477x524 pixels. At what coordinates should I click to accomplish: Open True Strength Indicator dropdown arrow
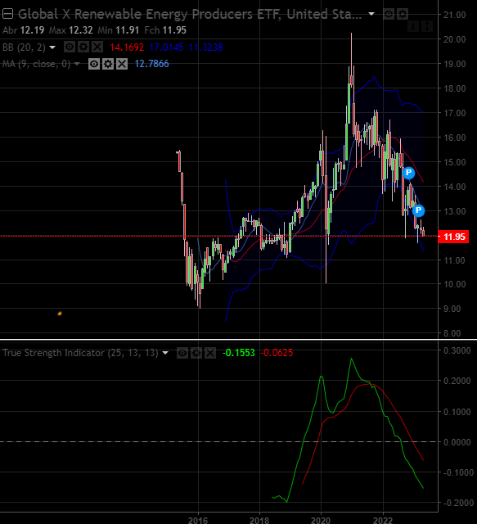165,353
